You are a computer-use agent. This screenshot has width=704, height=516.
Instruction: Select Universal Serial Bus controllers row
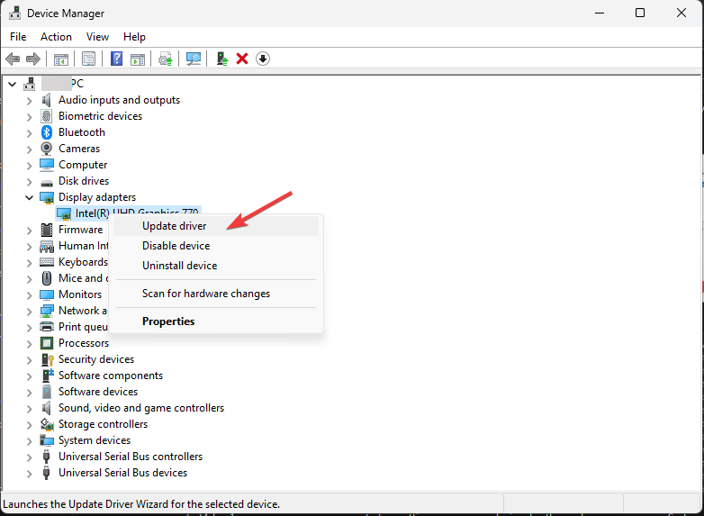click(x=131, y=457)
